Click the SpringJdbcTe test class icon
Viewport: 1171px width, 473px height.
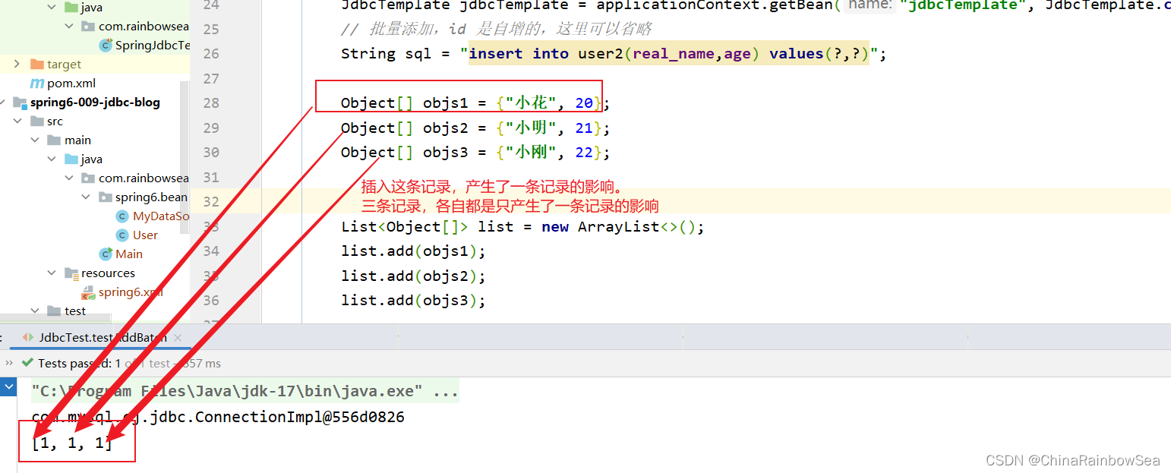click(x=106, y=46)
